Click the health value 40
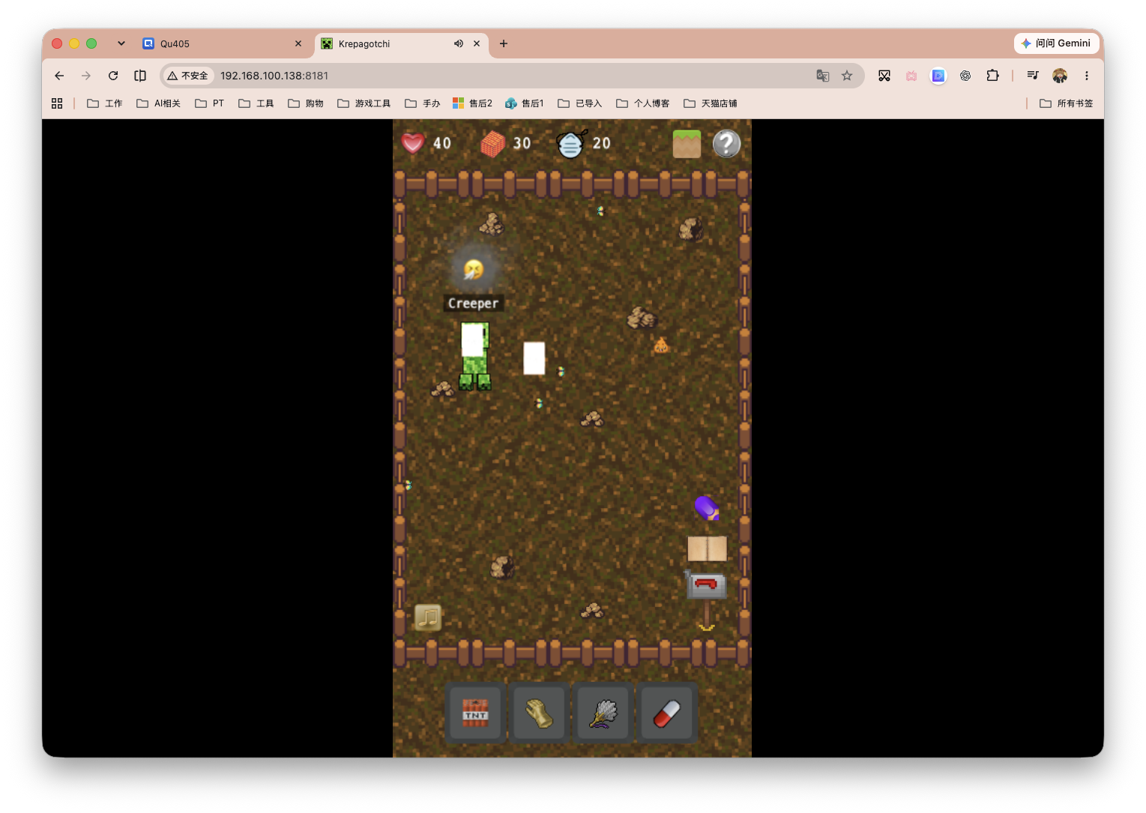1146x813 pixels. tap(442, 143)
